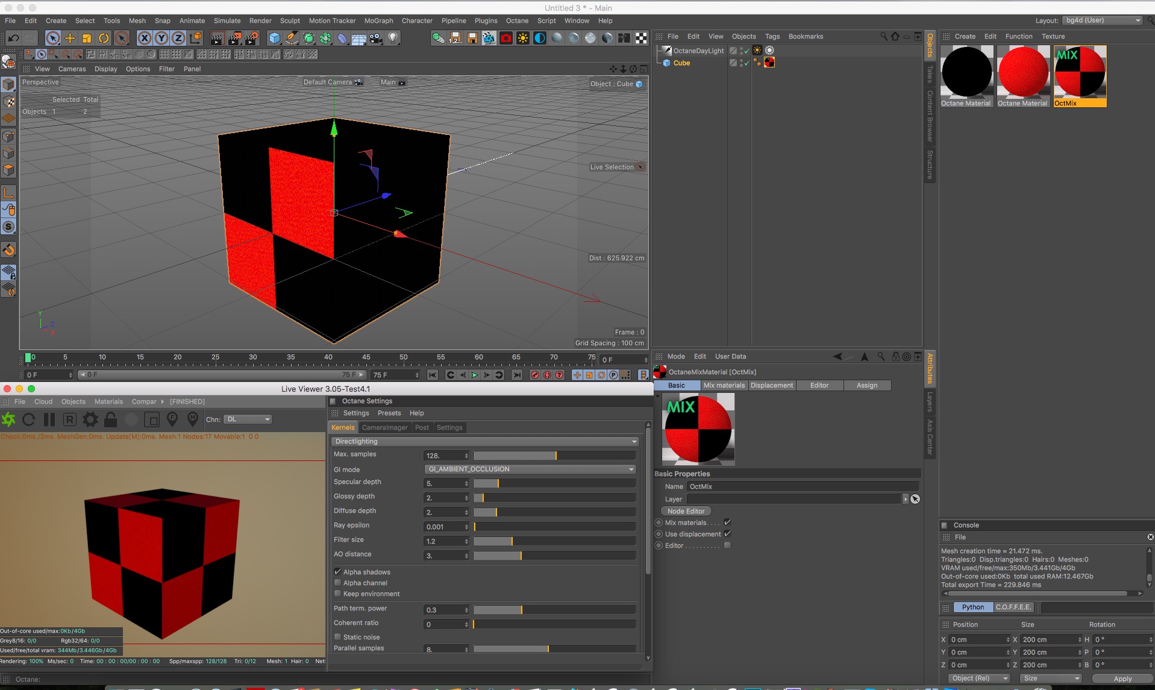
Task: Select the Move tool in top toolbar
Action: [x=70, y=39]
